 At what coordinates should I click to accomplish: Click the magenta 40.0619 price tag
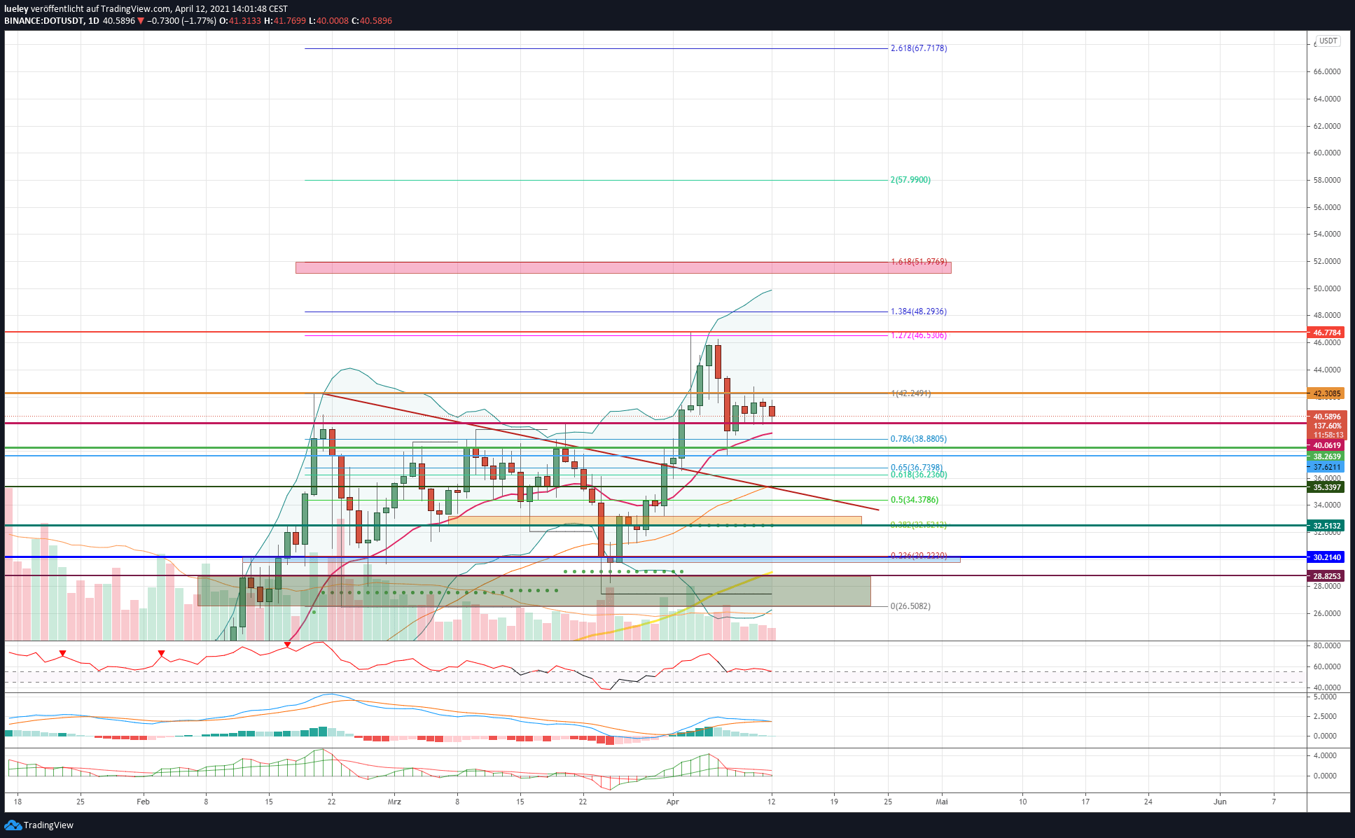(x=1327, y=445)
